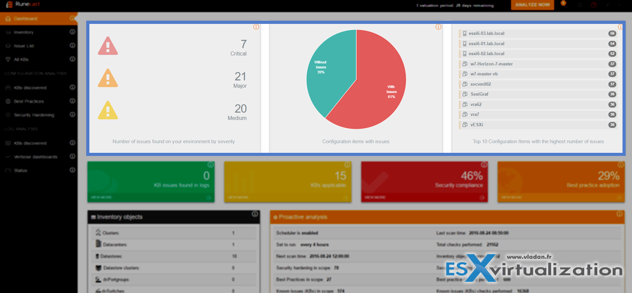Select vra7 in the Top 10 list
This screenshot has height=293, width=632.
pyautogui.click(x=538, y=114)
